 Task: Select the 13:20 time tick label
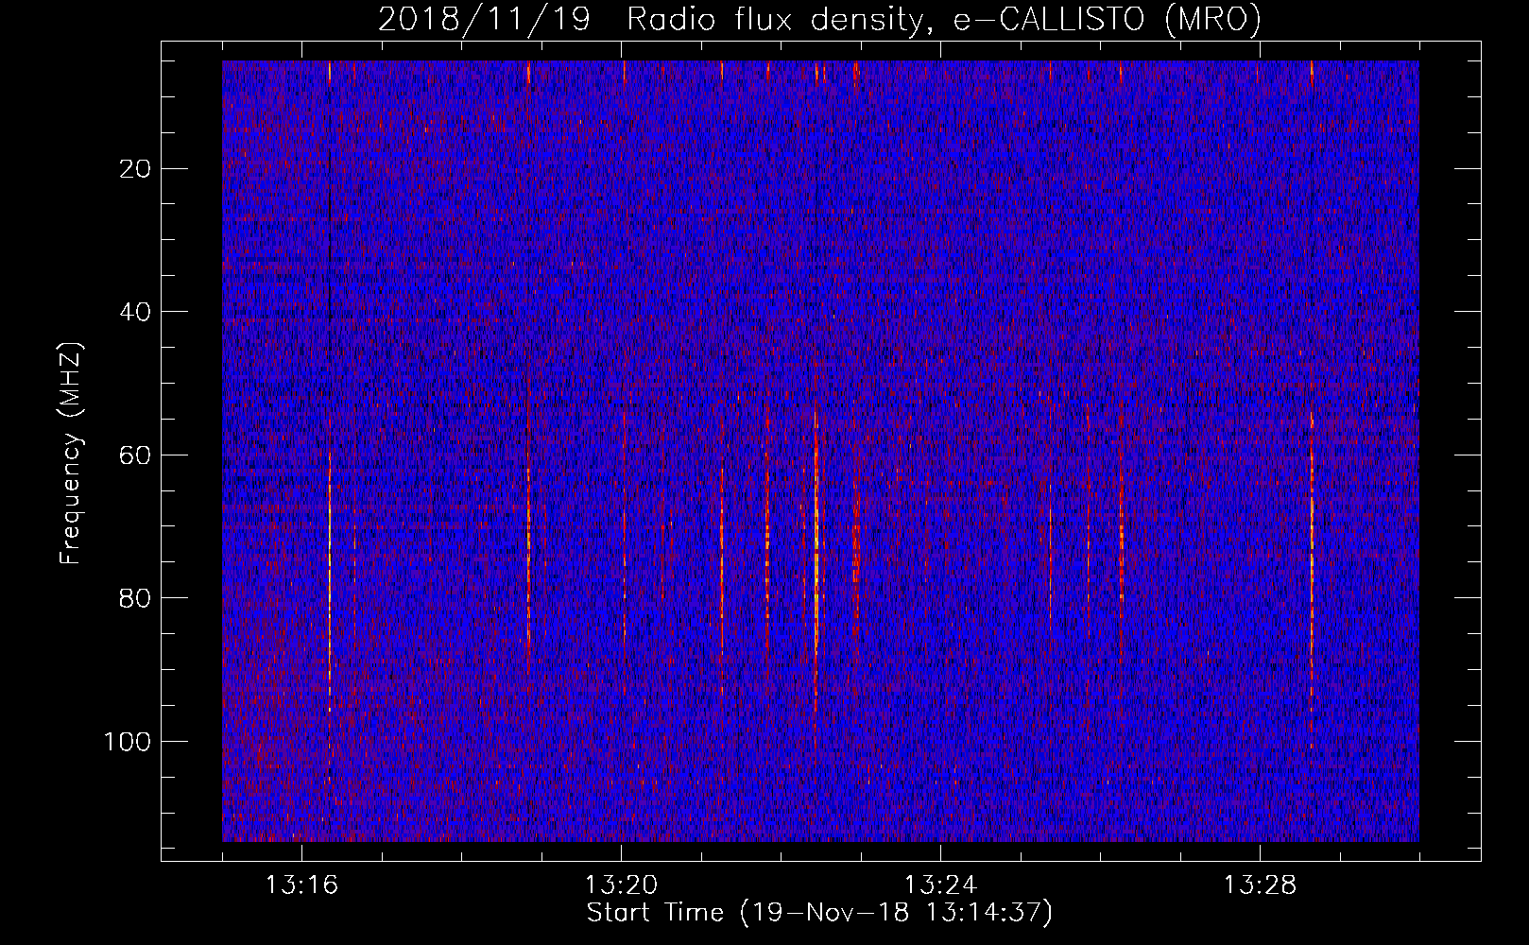point(621,885)
